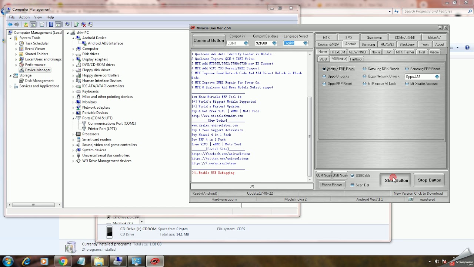Select the Oppo Network Unlock option
474x267 pixels.
(x=381, y=76)
